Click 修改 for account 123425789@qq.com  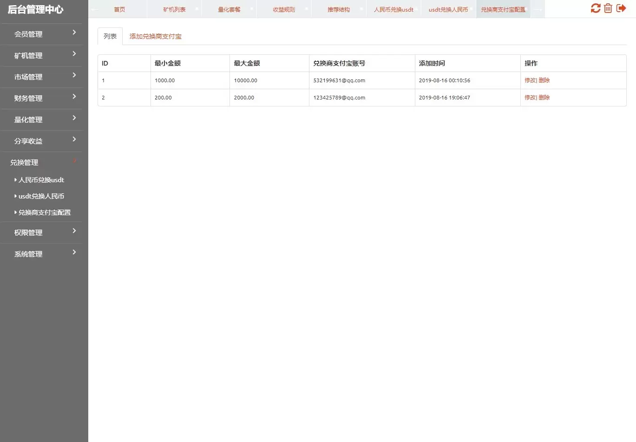530,98
